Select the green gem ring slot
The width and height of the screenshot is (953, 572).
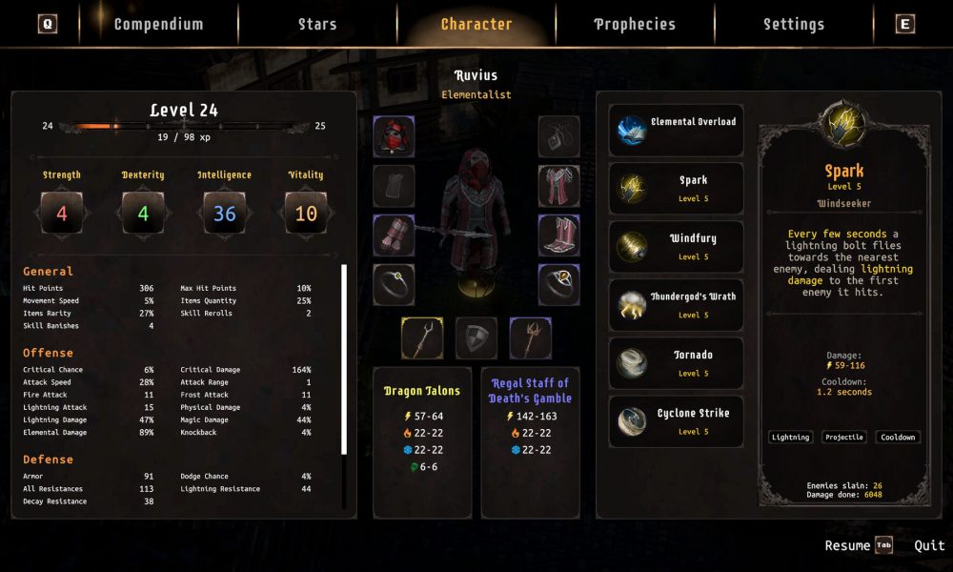pyautogui.click(x=394, y=284)
